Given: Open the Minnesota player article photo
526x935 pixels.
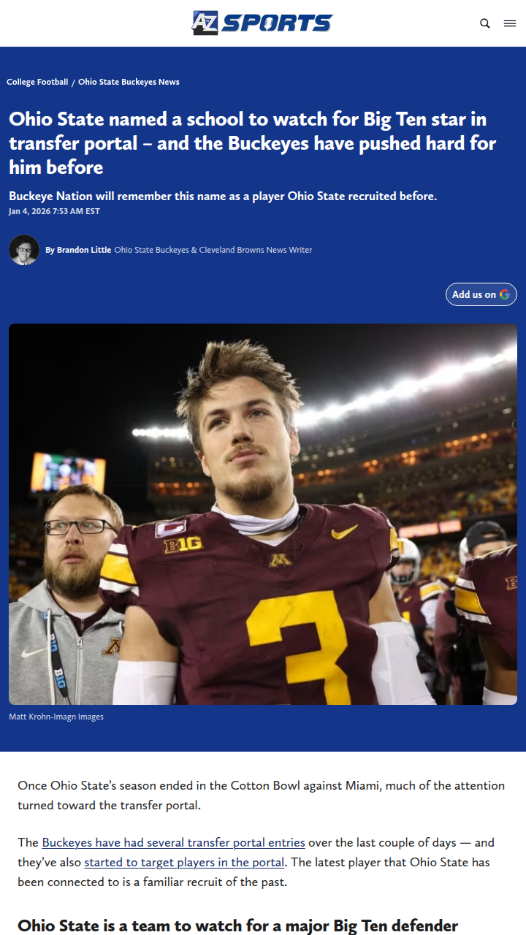Looking at the screenshot, I should coord(263,514).
